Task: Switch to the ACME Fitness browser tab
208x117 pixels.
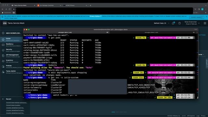Action: [70, 6]
